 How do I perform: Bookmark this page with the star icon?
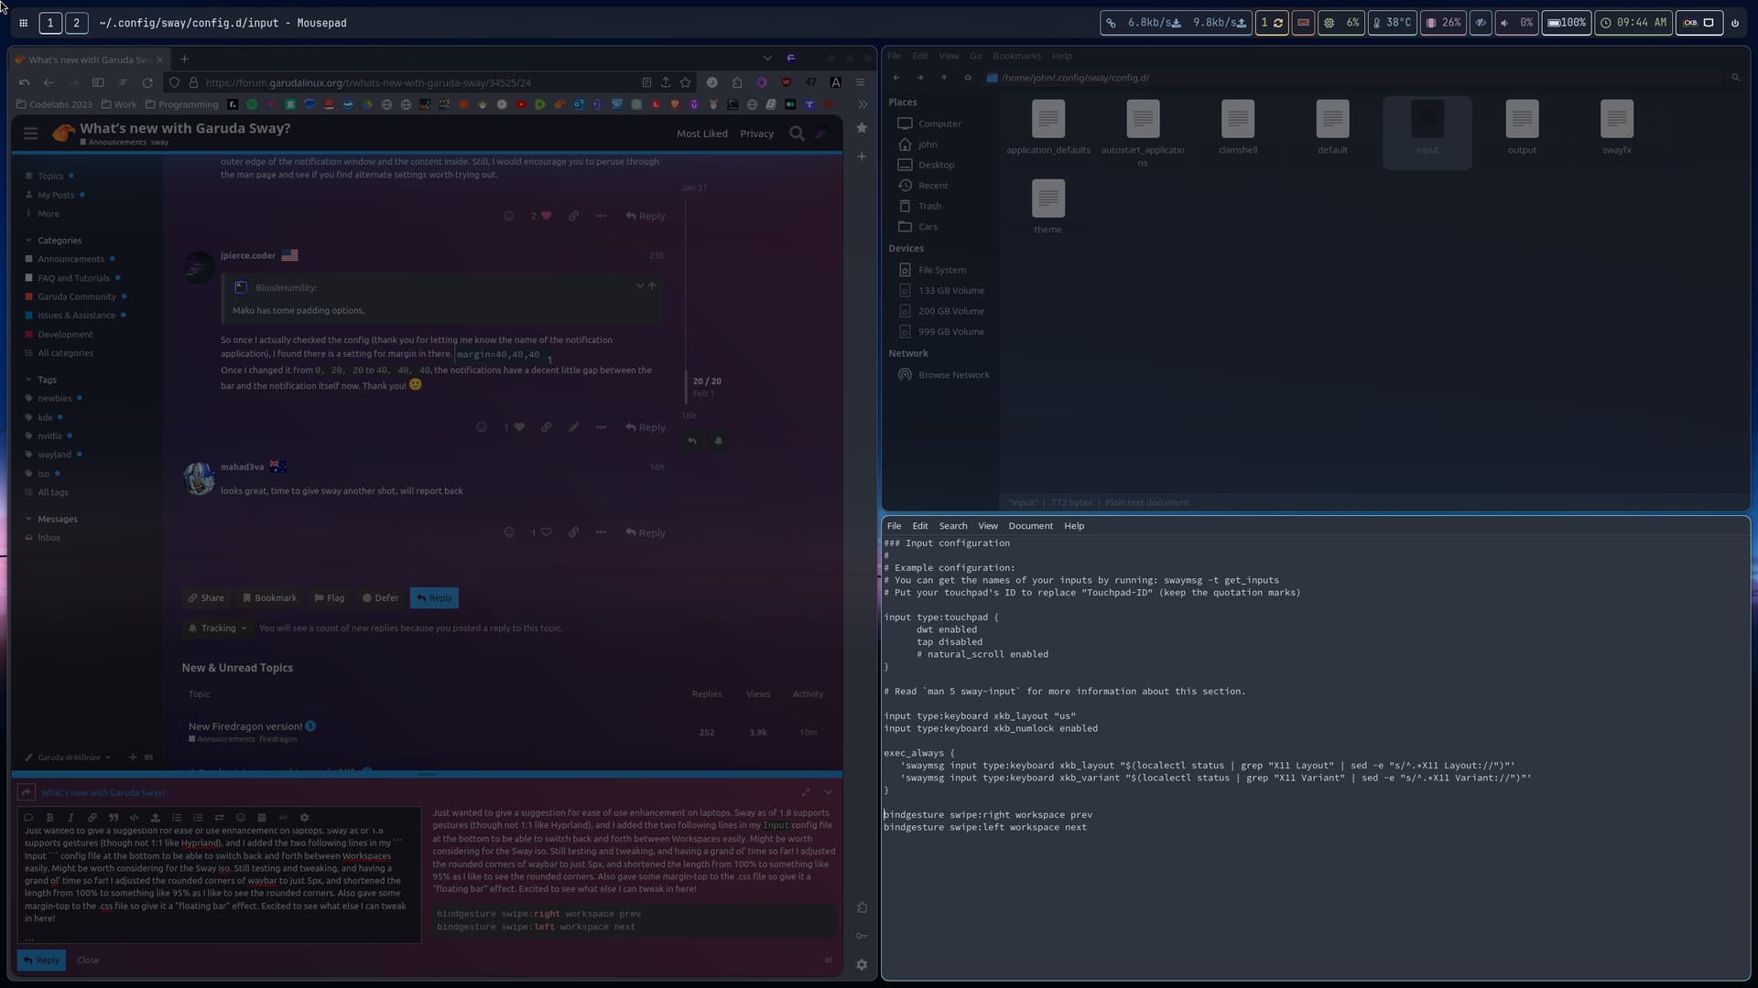(685, 82)
